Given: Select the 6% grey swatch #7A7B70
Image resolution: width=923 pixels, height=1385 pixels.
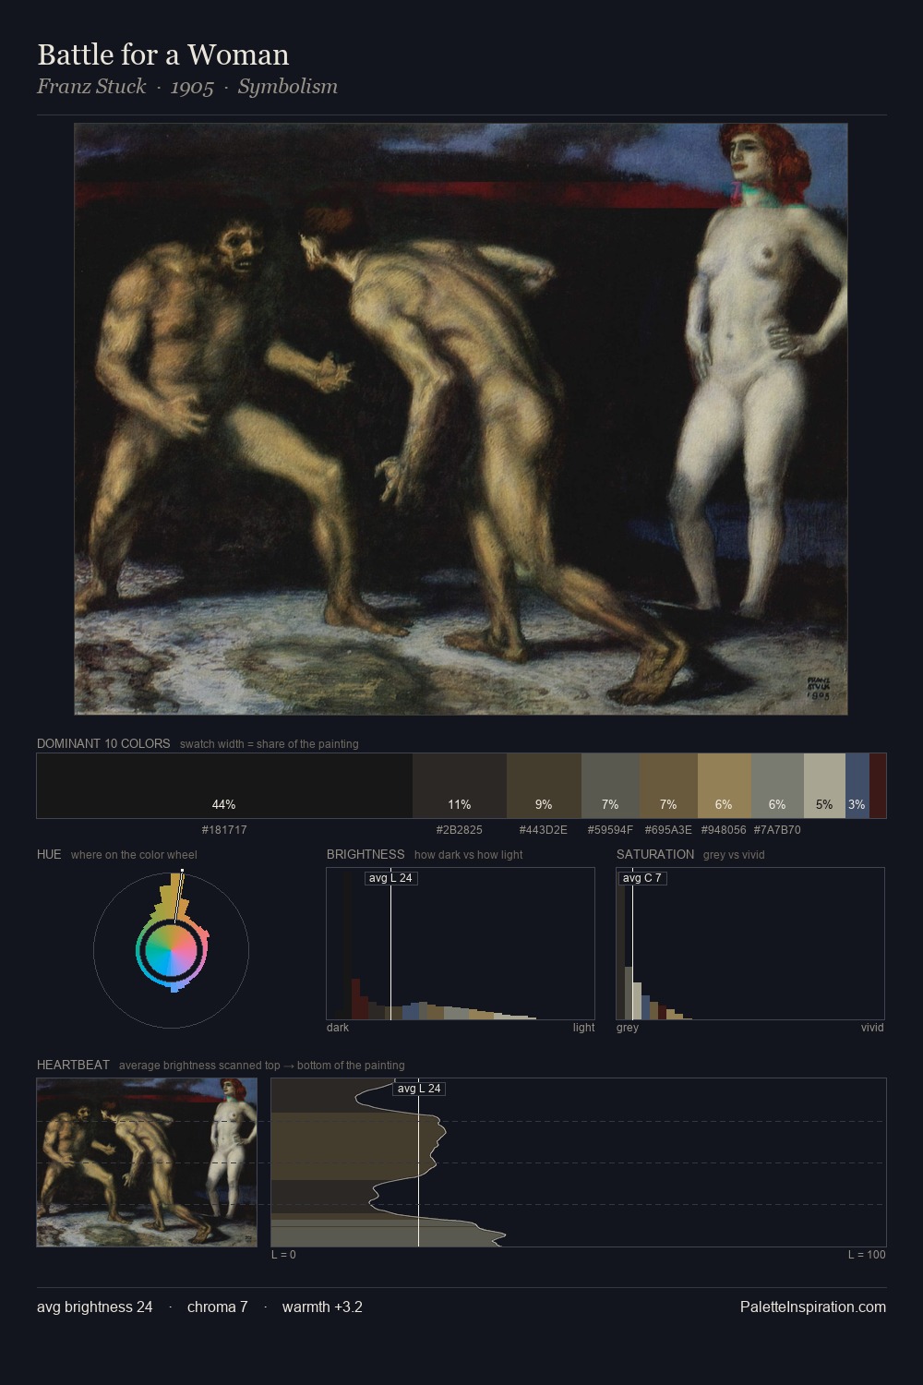Looking at the screenshot, I should pyautogui.click(x=777, y=786).
